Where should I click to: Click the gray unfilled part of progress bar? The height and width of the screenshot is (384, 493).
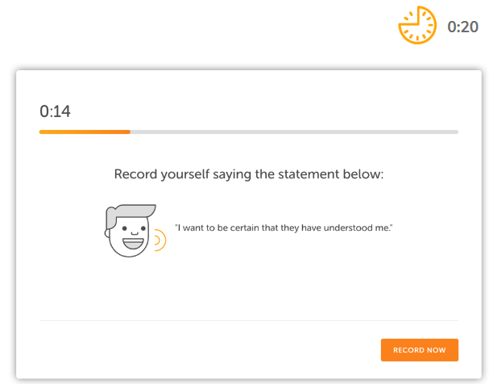pyautogui.click(x=294, y=131)
